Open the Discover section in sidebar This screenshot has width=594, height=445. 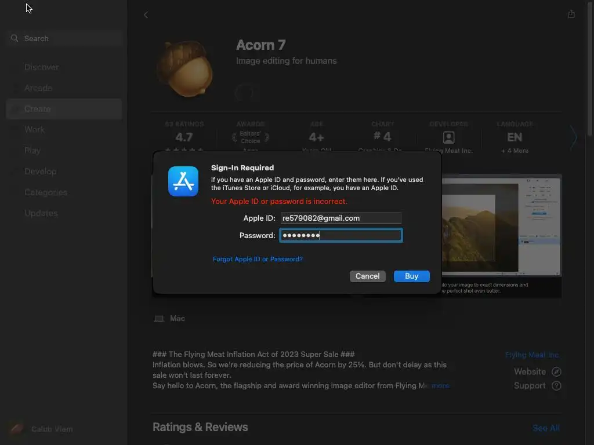coord(42,67)
